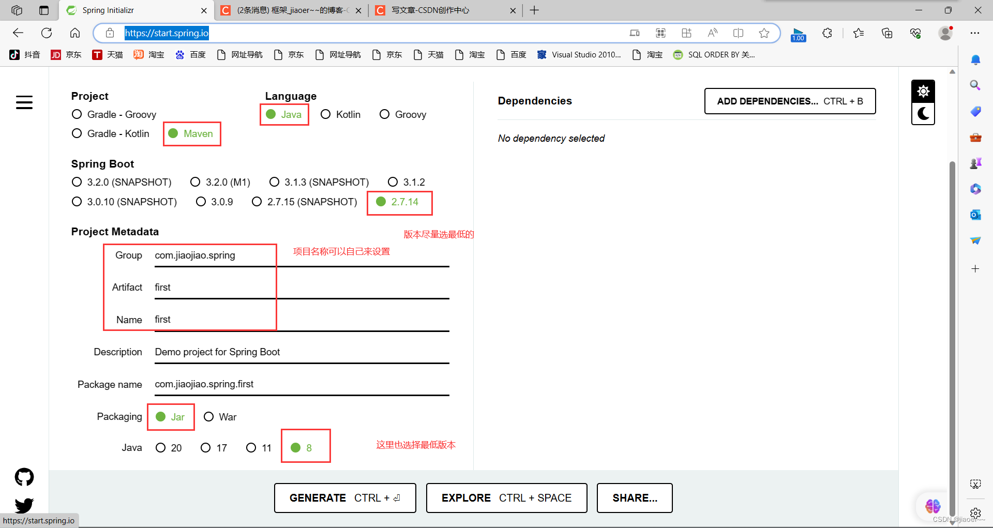The width and height of the screenshot is (993, 528).
Task: Click the Description input field
Action: 302,352
